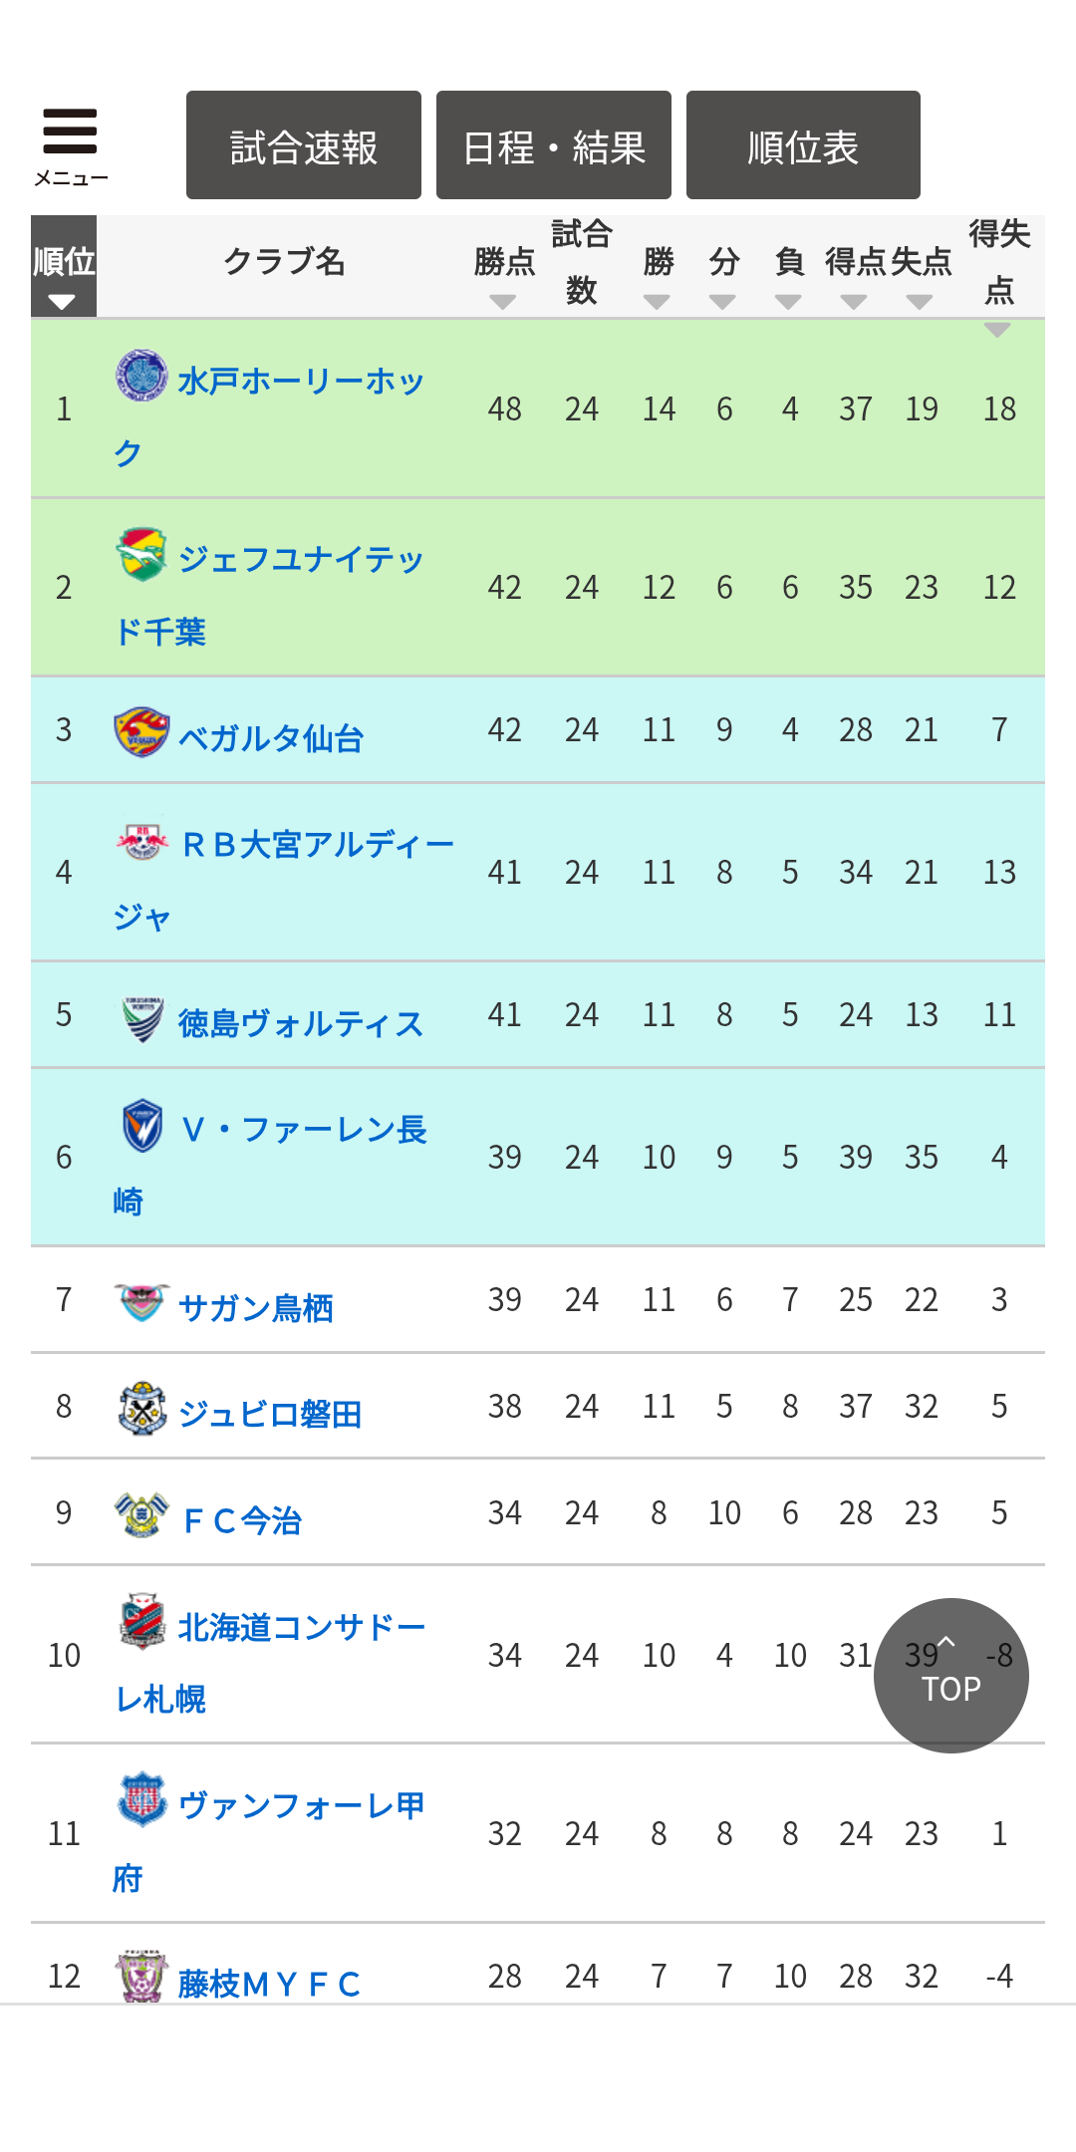
Task: Click the Tokushima Vortis club crest
Action: click(x=142, y=1018)
